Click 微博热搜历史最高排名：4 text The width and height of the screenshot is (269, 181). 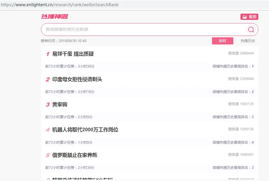[233, 142]
